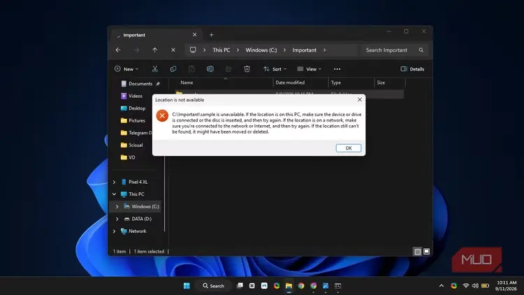Go back with the Back arrow
The width and height of the screenshot is (524, 295).
(x=118, y=50)
